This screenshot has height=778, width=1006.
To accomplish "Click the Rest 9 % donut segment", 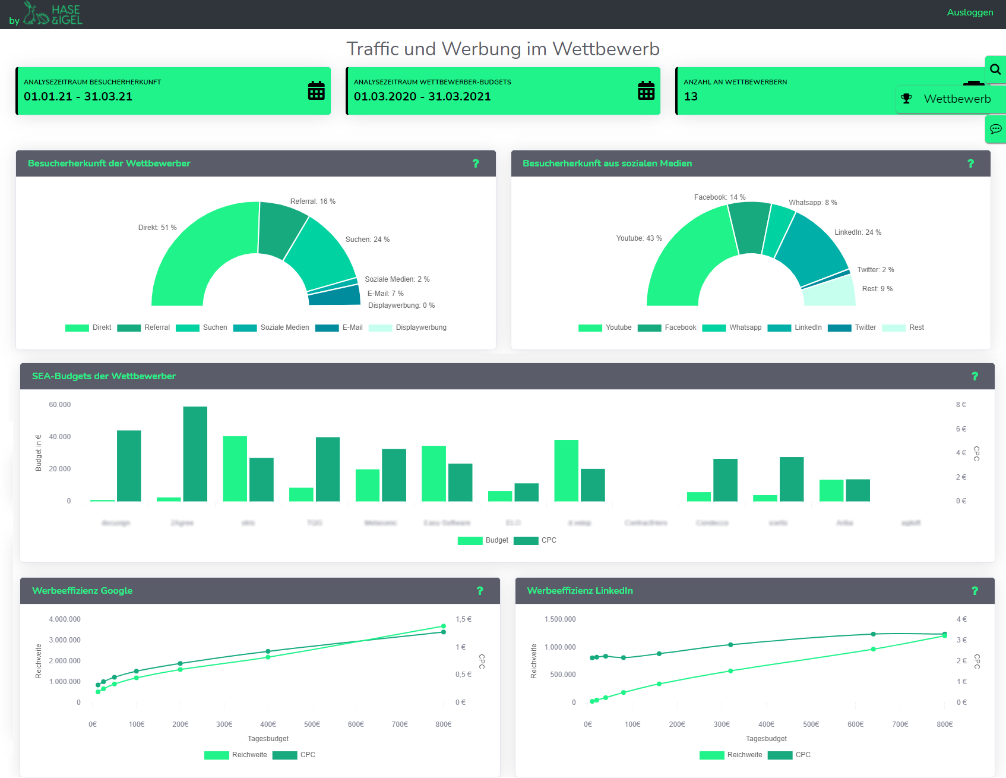I will (x=830, y=292).
